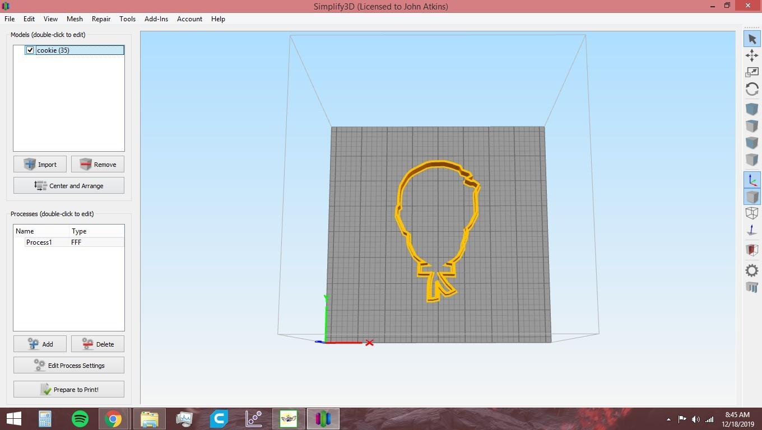Screen dimensions: 762x430
Task: Open the support generation tool
Action: (752, 287)
